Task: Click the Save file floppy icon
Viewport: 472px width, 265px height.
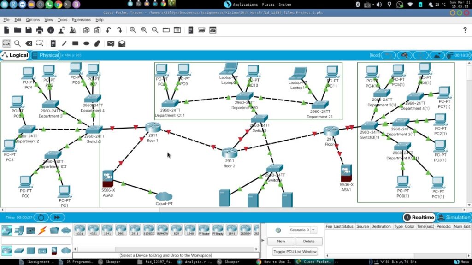Action: 29,30
